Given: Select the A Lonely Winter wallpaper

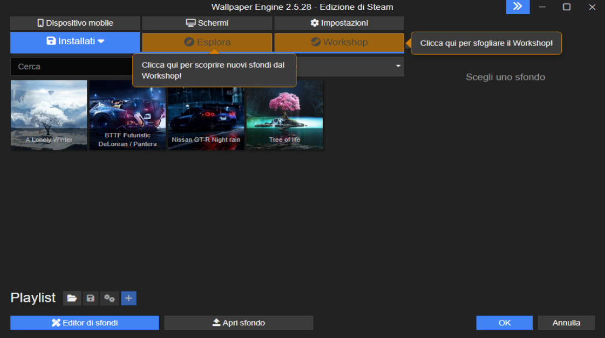Looking at the screenshot, I should click(x=49, y=115).
